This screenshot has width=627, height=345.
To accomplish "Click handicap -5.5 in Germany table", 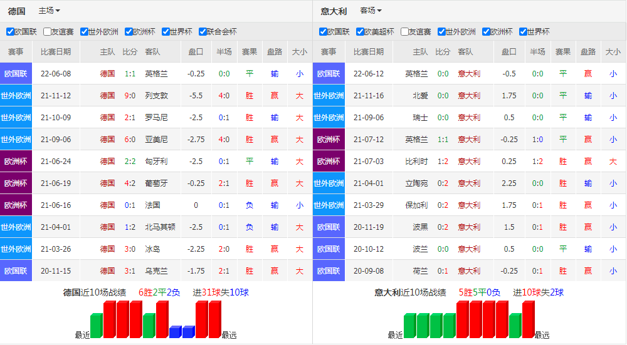I will tap(196, 95).
